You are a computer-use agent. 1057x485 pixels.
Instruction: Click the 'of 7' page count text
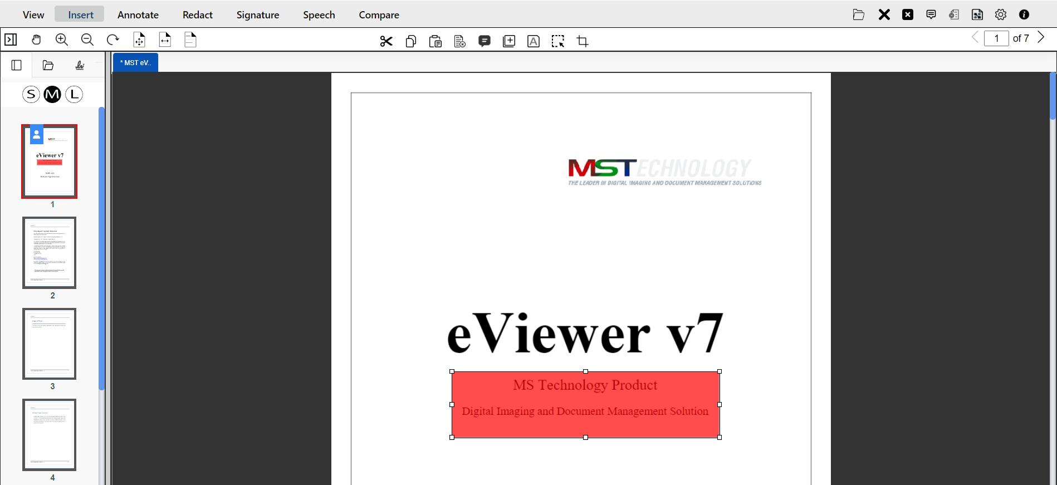1021,38
